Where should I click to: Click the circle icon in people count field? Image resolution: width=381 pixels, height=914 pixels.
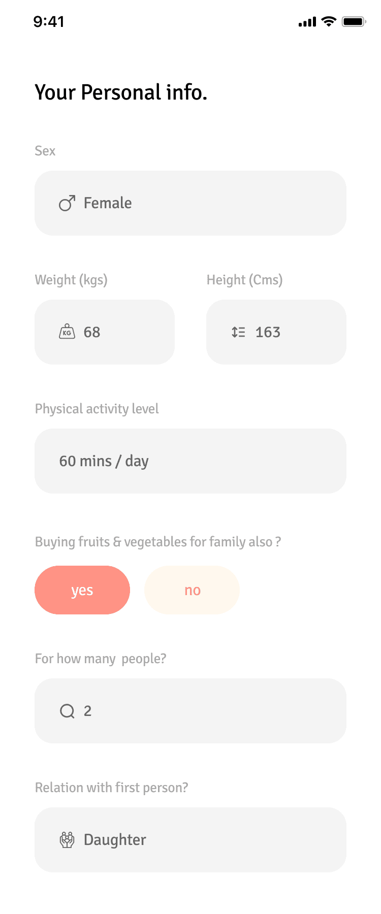67,711
